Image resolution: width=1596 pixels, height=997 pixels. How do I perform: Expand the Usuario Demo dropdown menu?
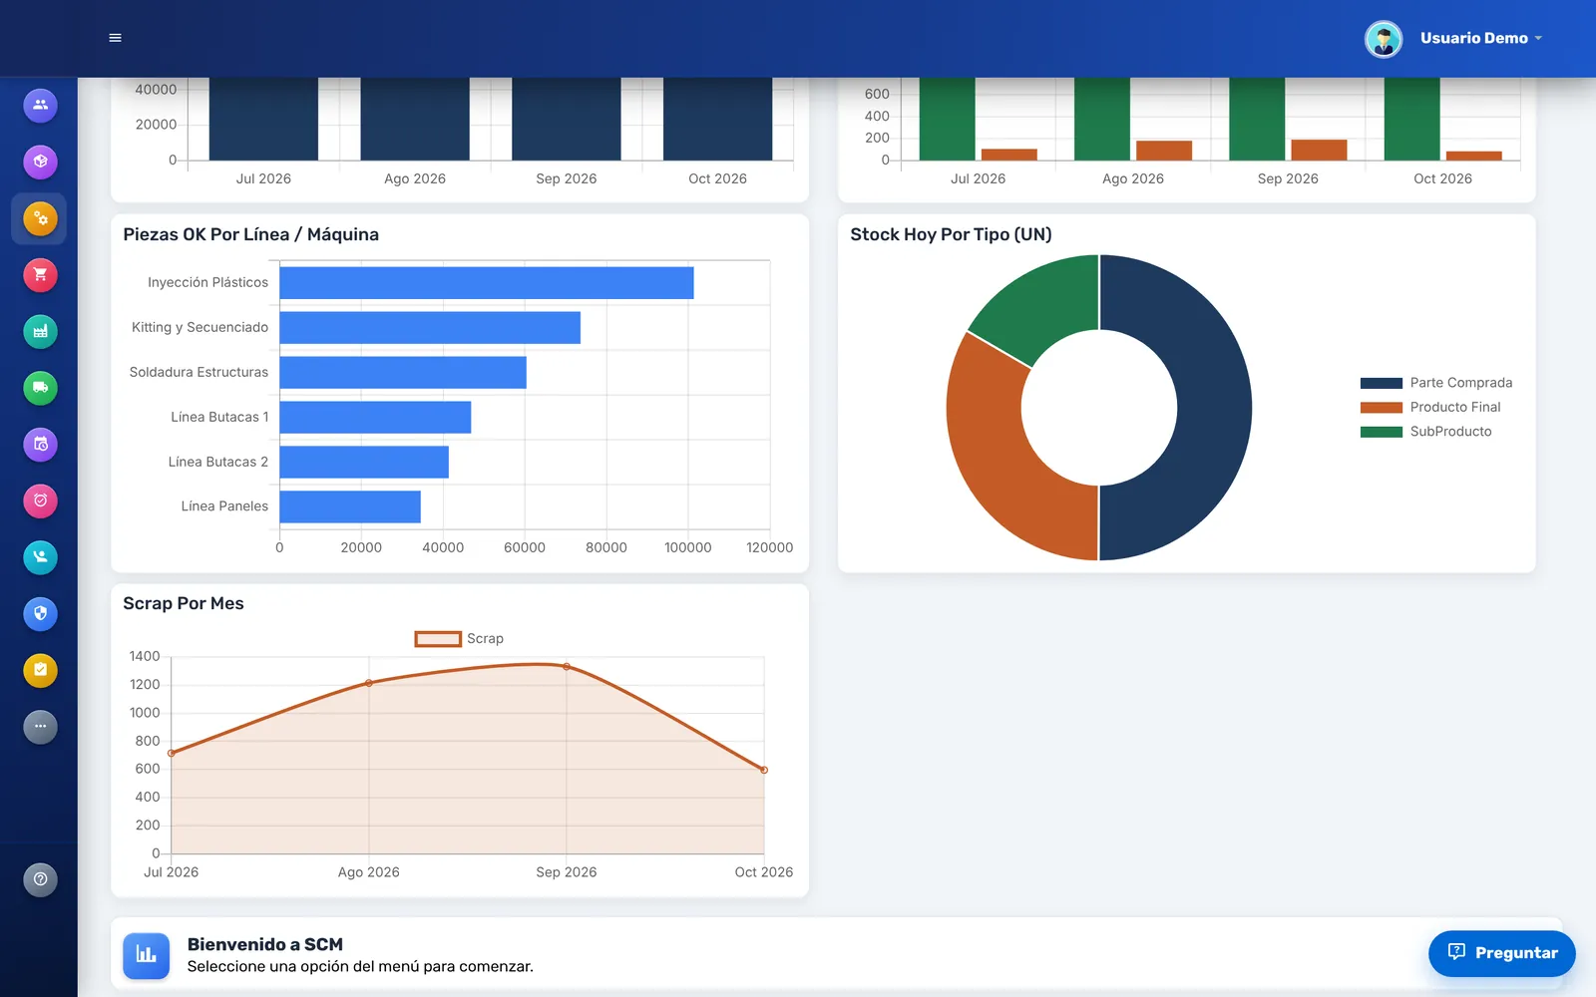pyautogui.click(x=1481, y=38)
